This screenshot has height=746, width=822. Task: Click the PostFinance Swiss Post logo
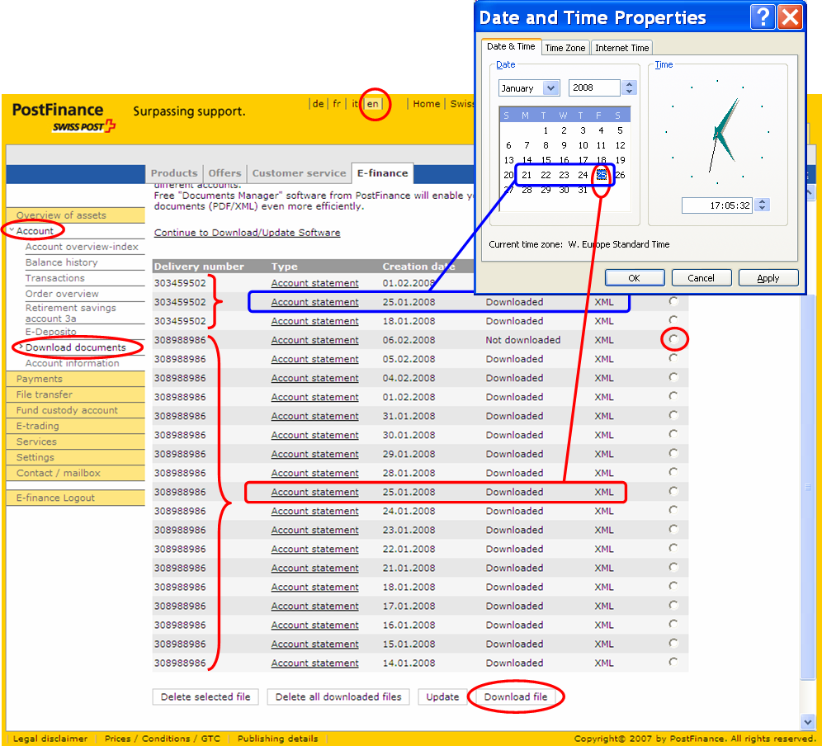(64, 117)
